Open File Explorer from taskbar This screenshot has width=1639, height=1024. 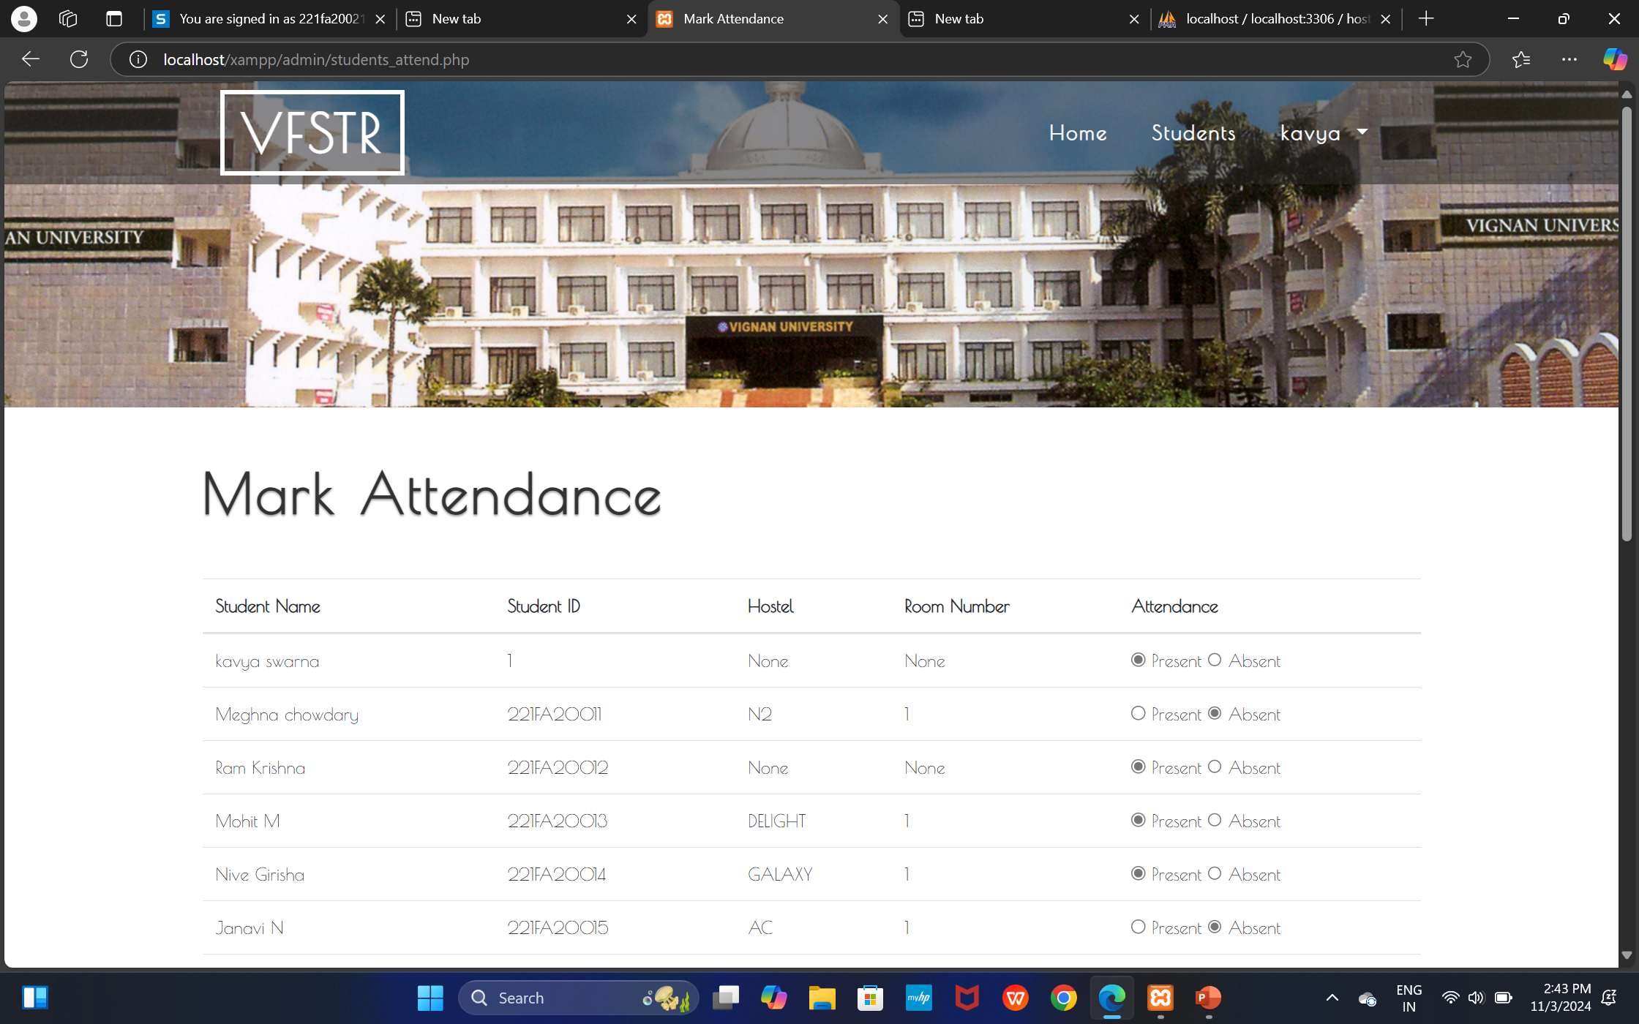(822, 998)
